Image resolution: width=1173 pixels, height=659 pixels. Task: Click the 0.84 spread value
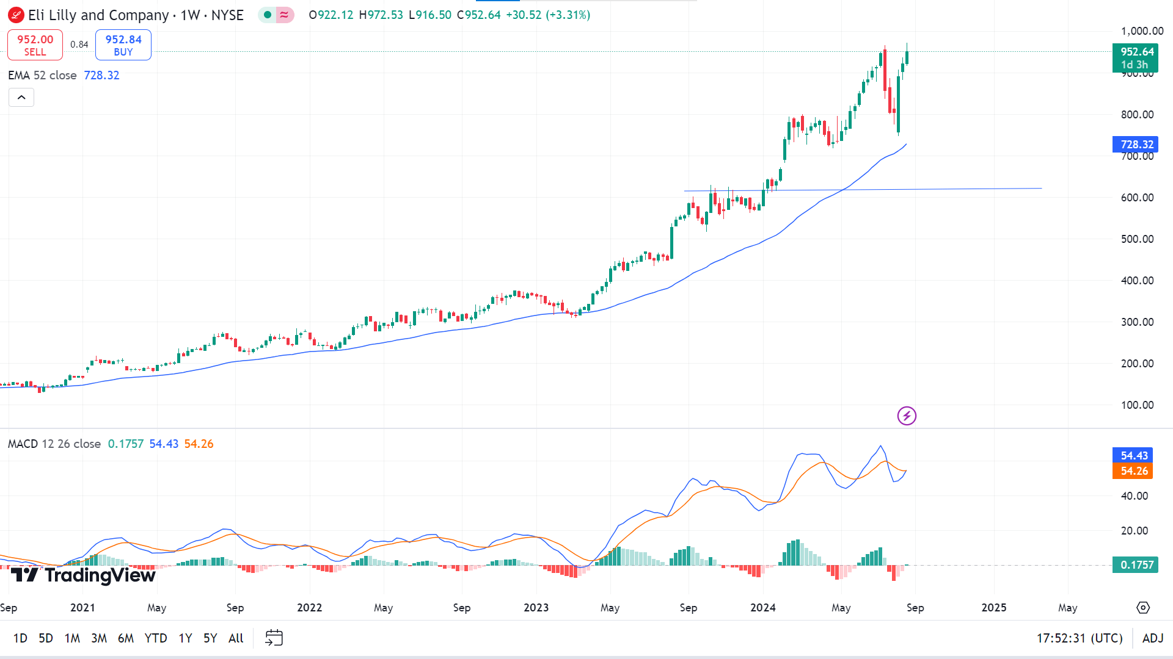point(79,45)
